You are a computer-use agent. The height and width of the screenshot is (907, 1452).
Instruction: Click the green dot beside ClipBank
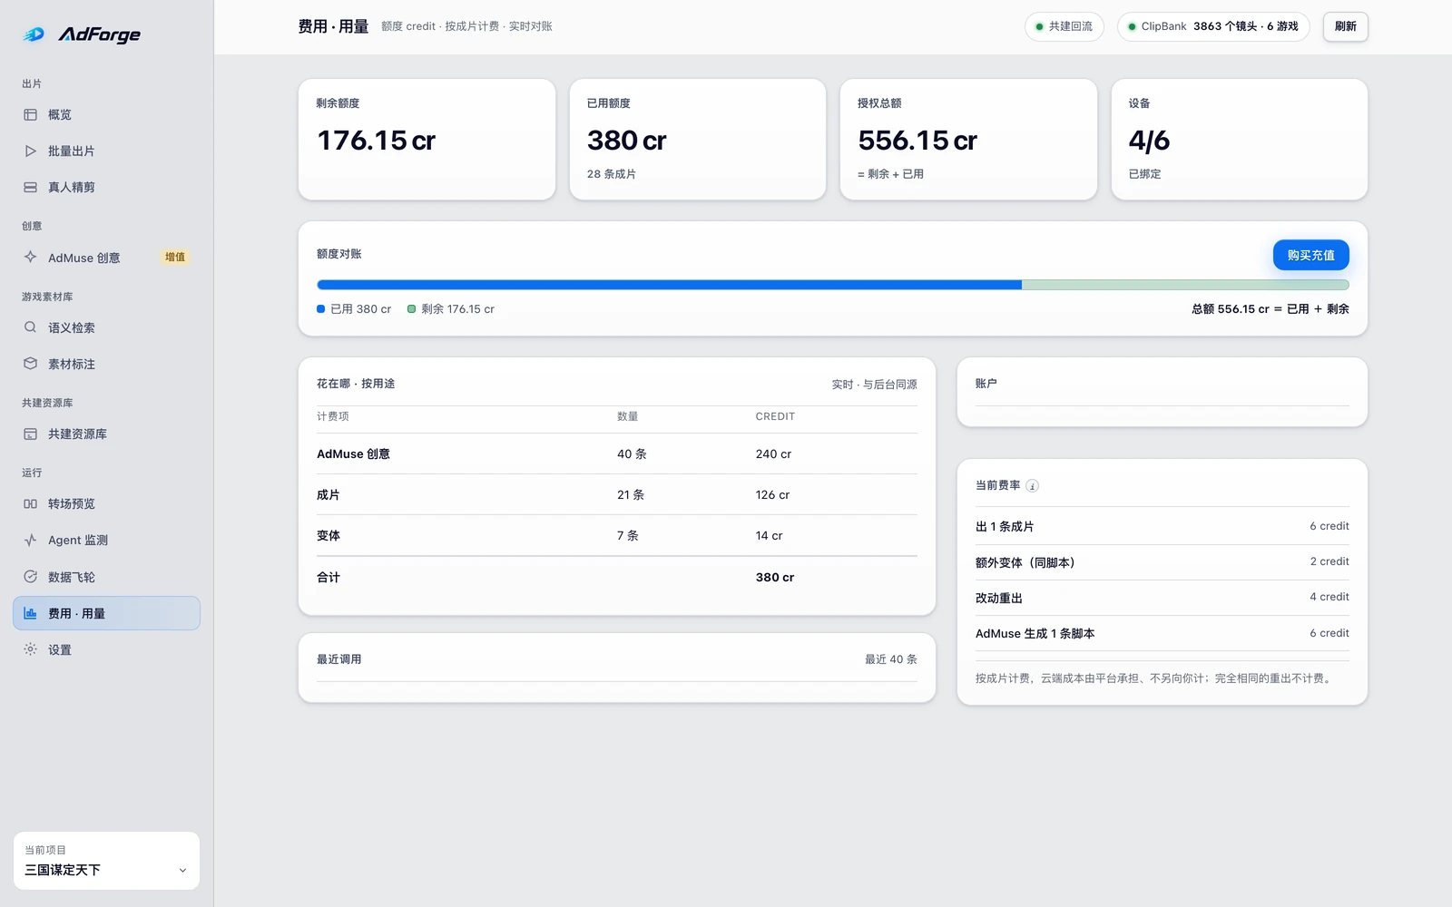[1132, 26]
